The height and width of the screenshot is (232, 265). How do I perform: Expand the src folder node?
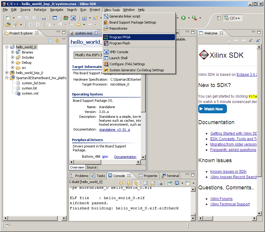[x=12, y=68]
